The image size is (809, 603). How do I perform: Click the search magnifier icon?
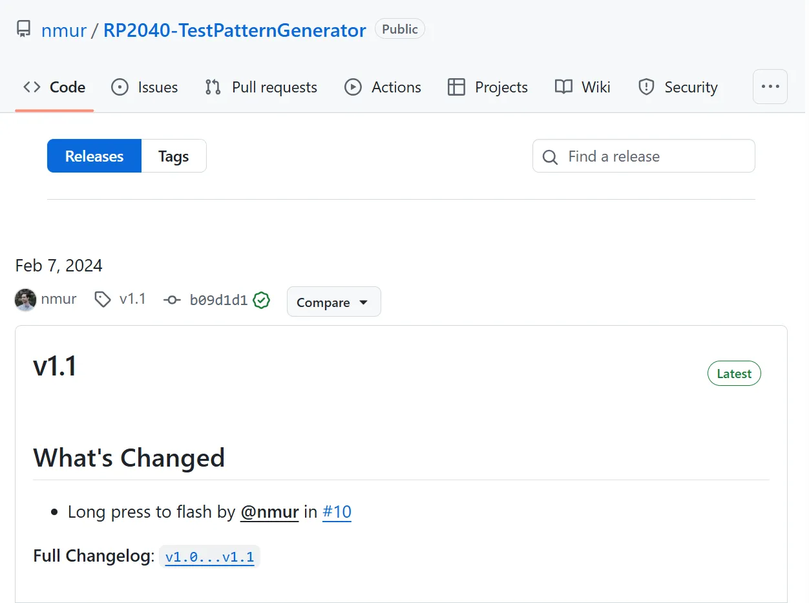coord(550,157)
